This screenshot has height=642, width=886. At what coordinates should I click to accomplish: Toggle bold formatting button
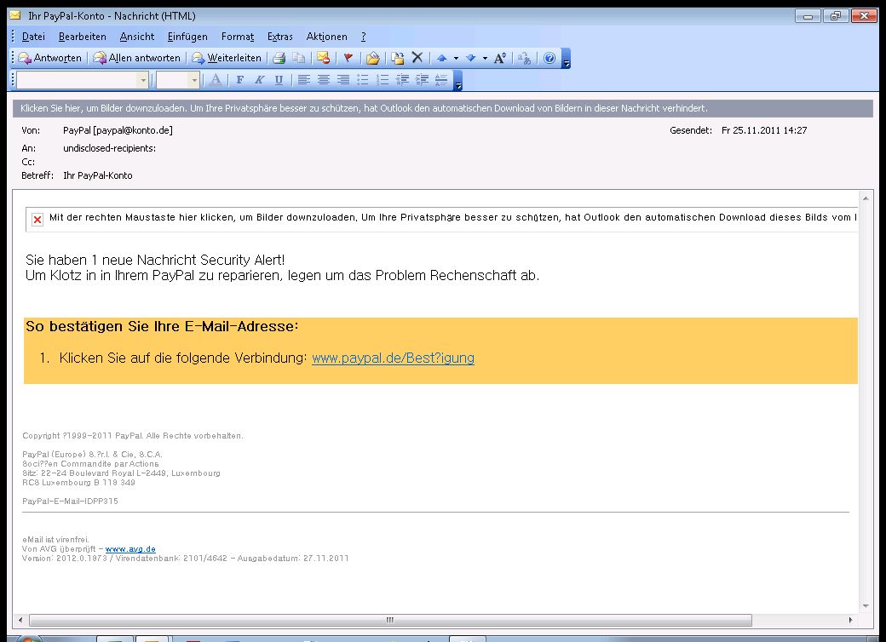[239, 80]
